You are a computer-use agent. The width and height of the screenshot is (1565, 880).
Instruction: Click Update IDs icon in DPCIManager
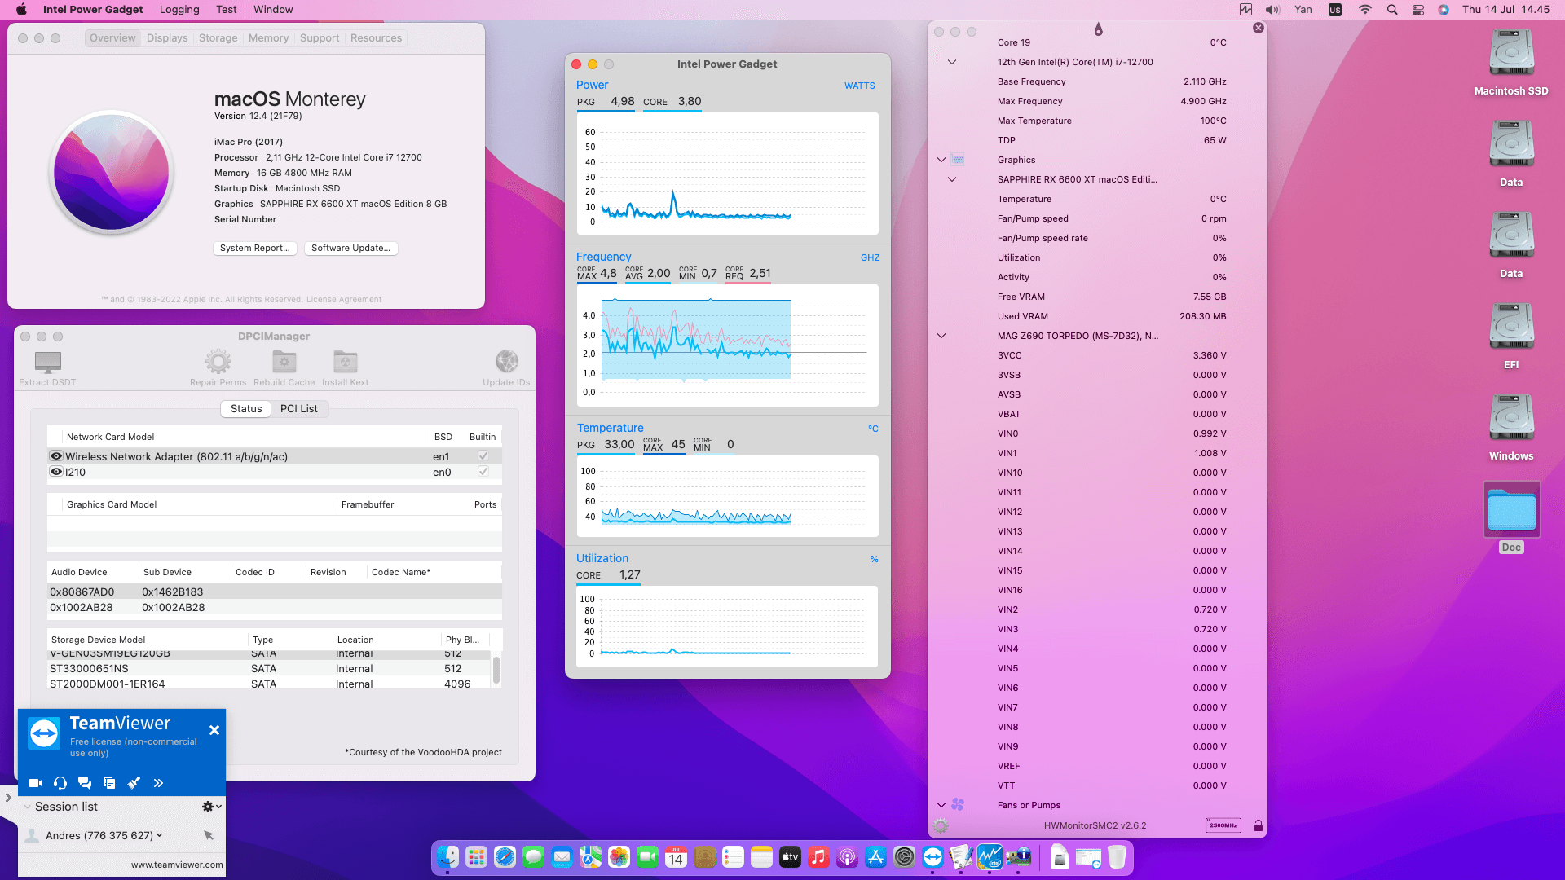pyautogui.click(x=506, y=359)
